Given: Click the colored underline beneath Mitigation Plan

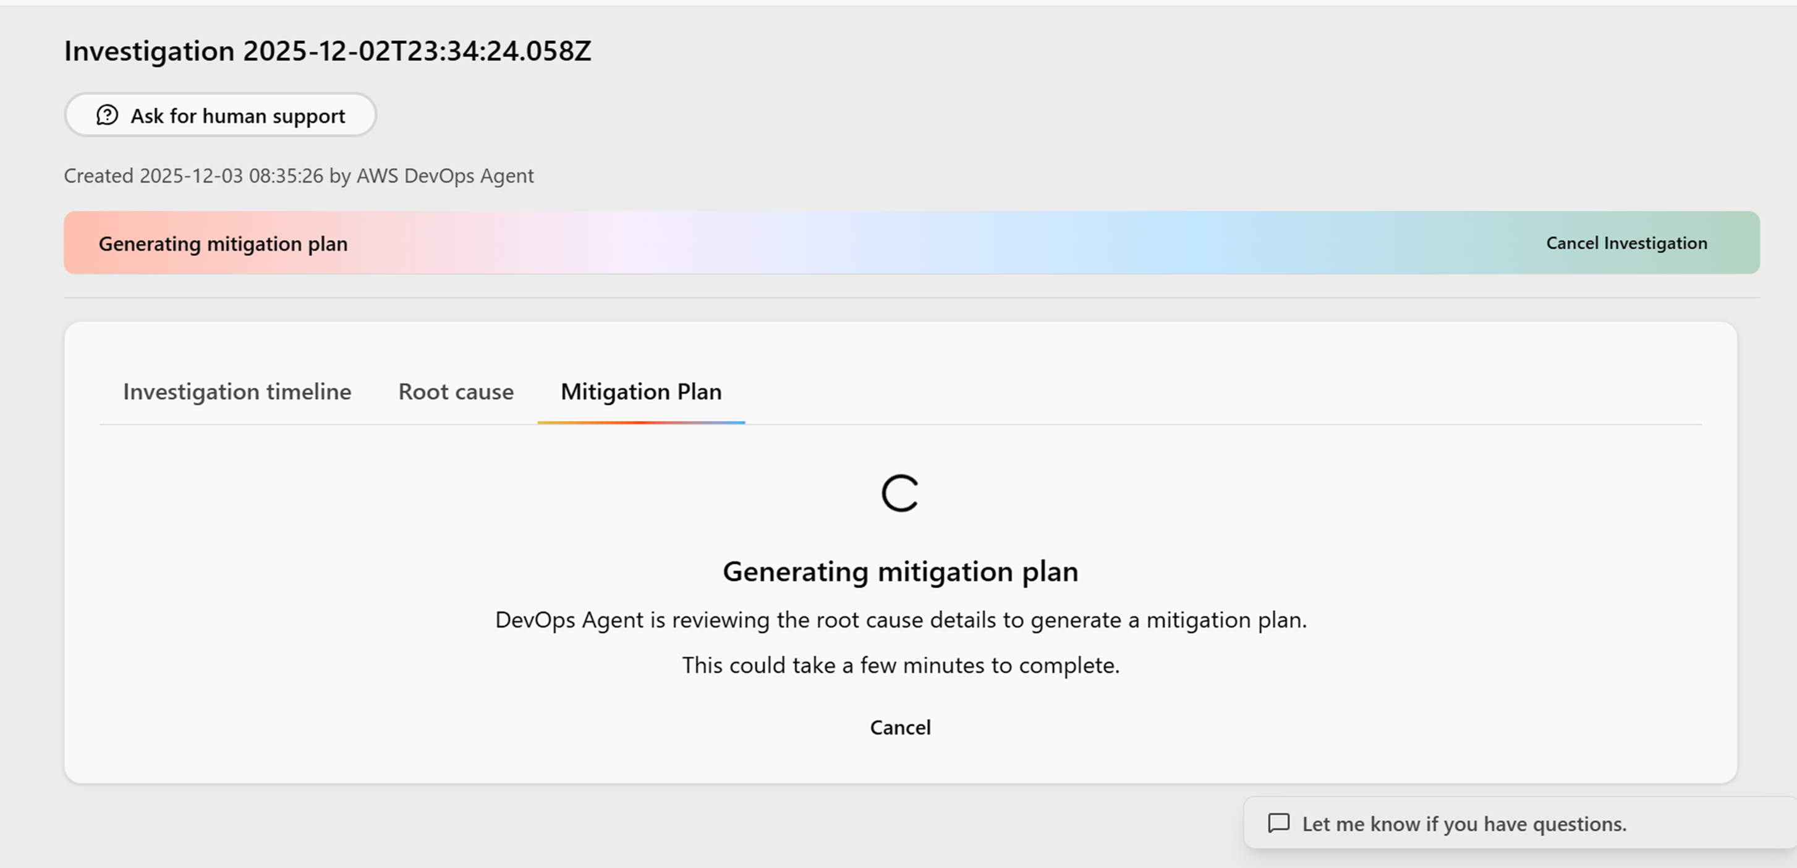Looking at the screenshot, I should [640, 422].
